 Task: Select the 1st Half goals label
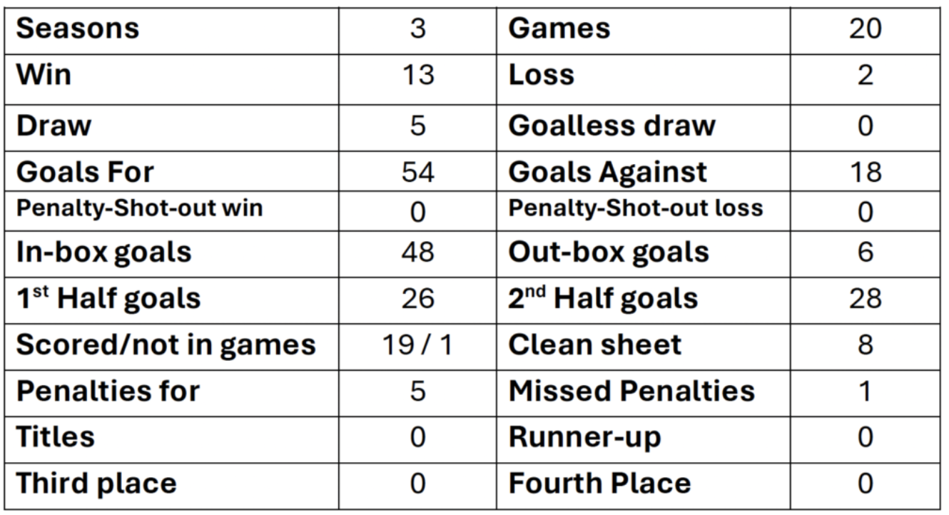pyautogui.click(x=108, y=298)
